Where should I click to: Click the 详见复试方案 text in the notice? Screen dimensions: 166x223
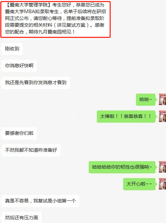coord(71,25)
